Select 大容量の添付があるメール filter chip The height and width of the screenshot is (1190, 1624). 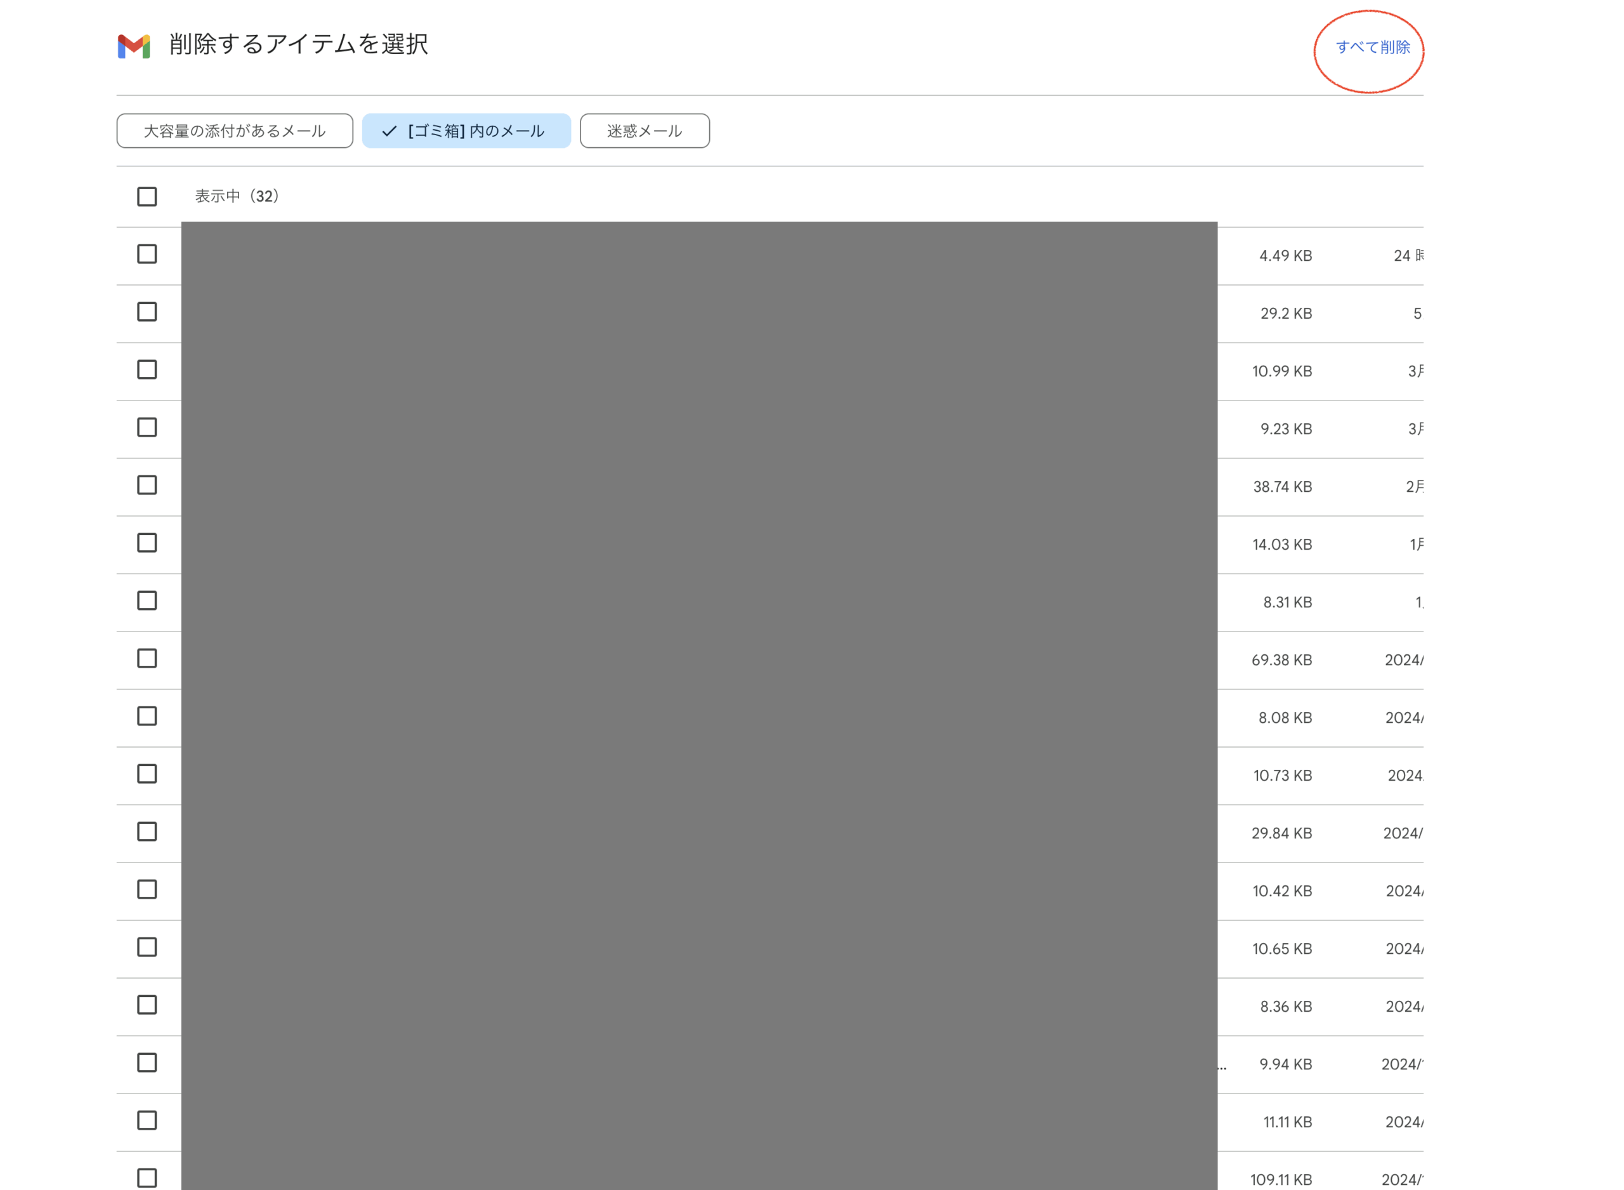[235, 131]
